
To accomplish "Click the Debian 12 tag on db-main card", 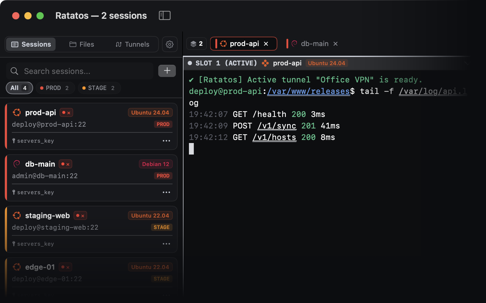I will point(156,164).
